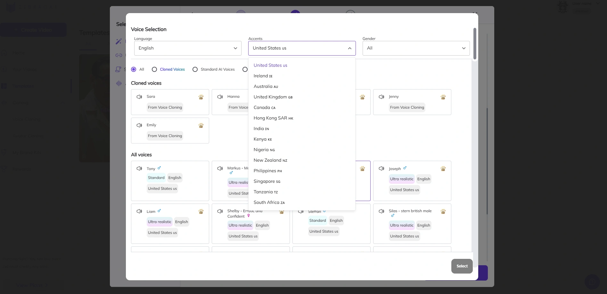607x294 pixels.
Task: Click premium crown icon on Jenny card
Action: pyautogui.click(x=443, y=97)
